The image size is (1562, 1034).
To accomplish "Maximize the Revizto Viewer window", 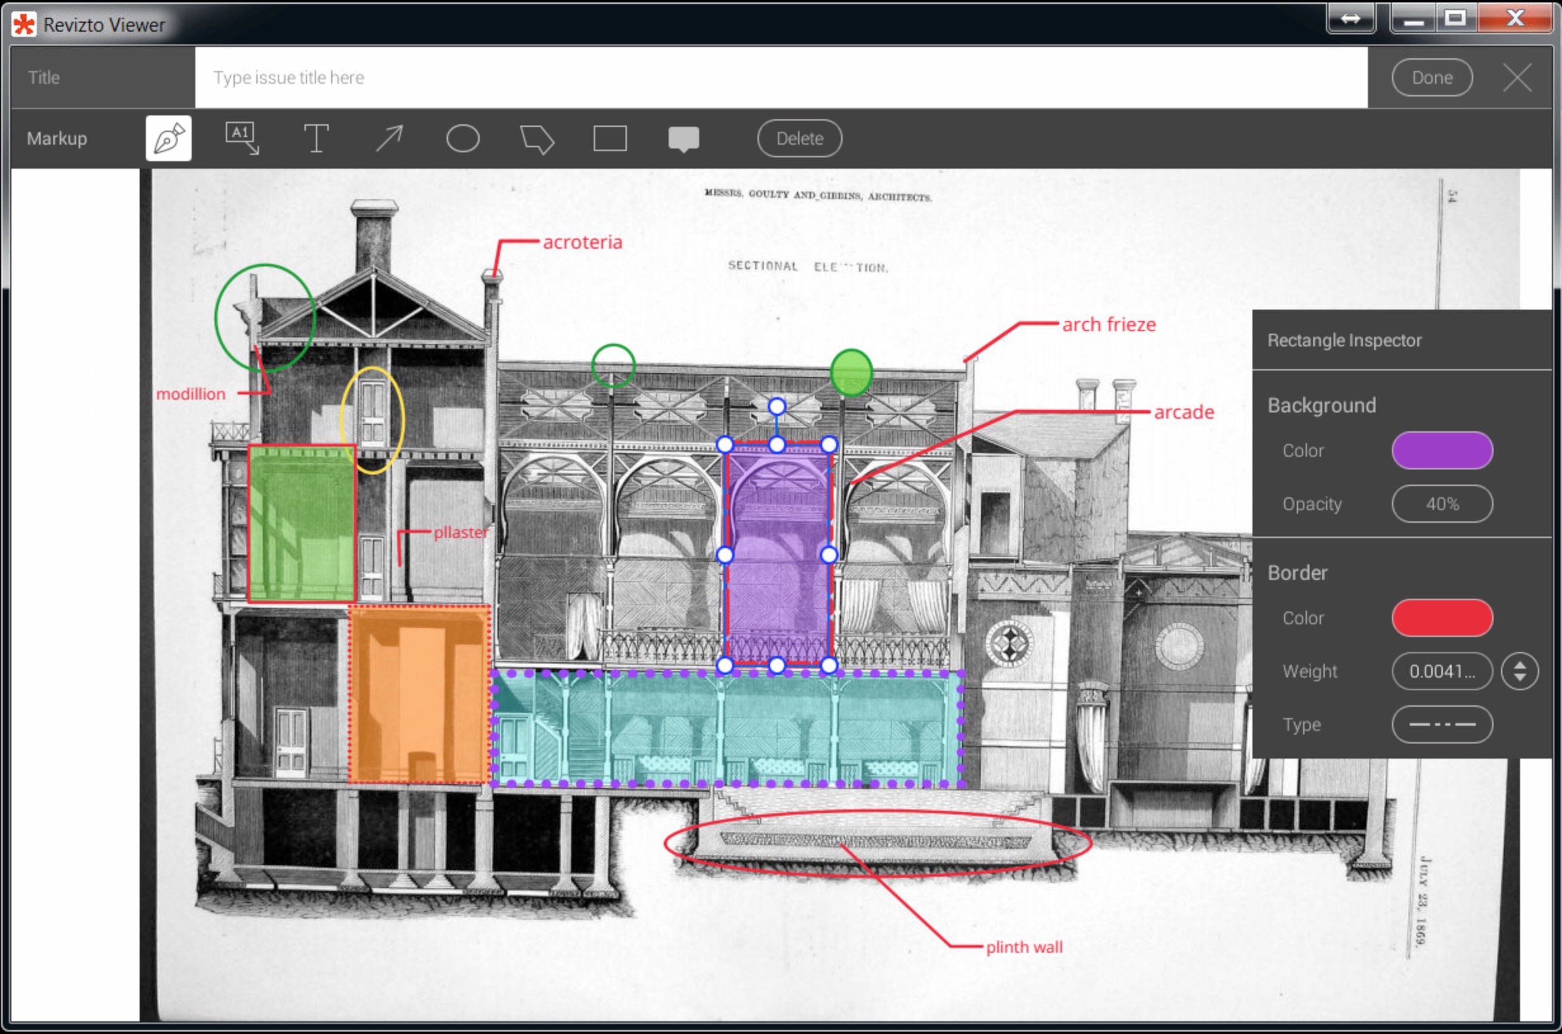I will point(1455,18).
